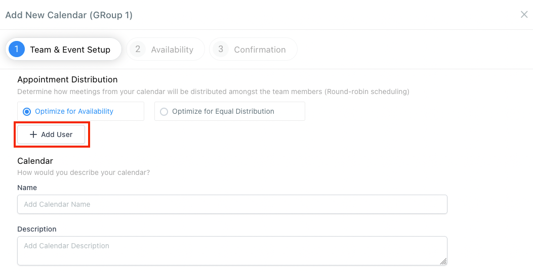Select the Optimize for Availability radio button
533x273 pixels.
(27, 112)
